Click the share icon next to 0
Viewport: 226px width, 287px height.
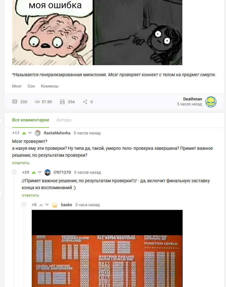click(85, 102)
